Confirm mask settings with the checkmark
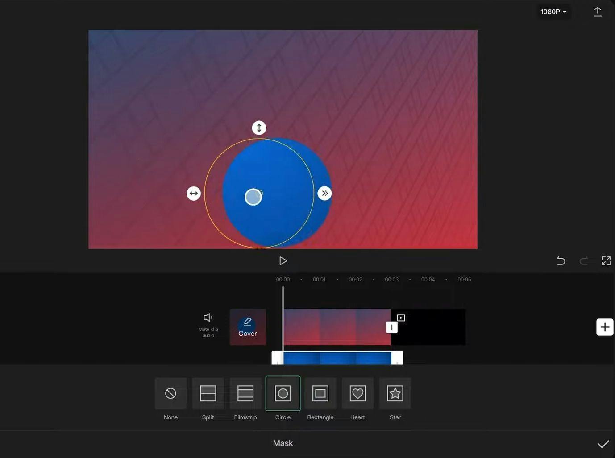This screenshot has width=615, height=458. pyautogui.click(x=603, y=444)
